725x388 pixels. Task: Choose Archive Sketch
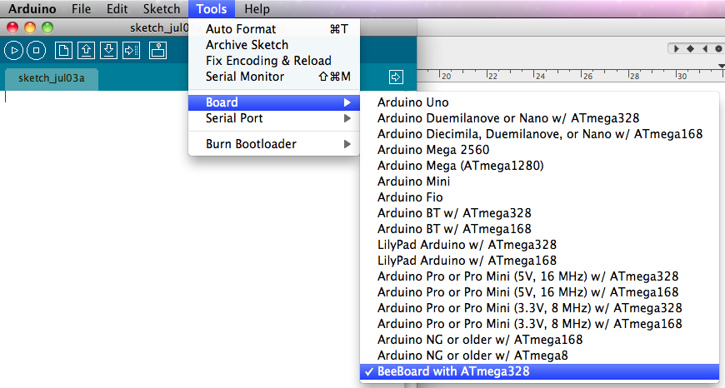(273, 45)
